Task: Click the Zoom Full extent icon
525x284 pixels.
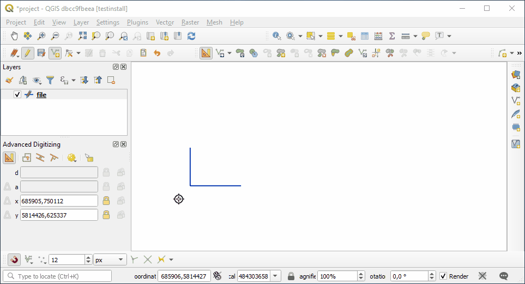Action: (x=82, y=36)
